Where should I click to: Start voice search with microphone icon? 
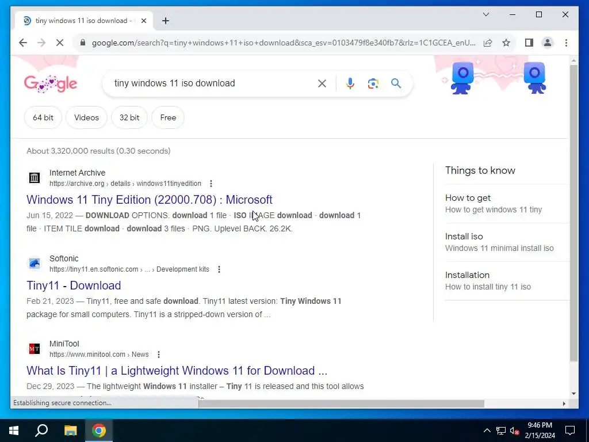[x=350, y=83]
